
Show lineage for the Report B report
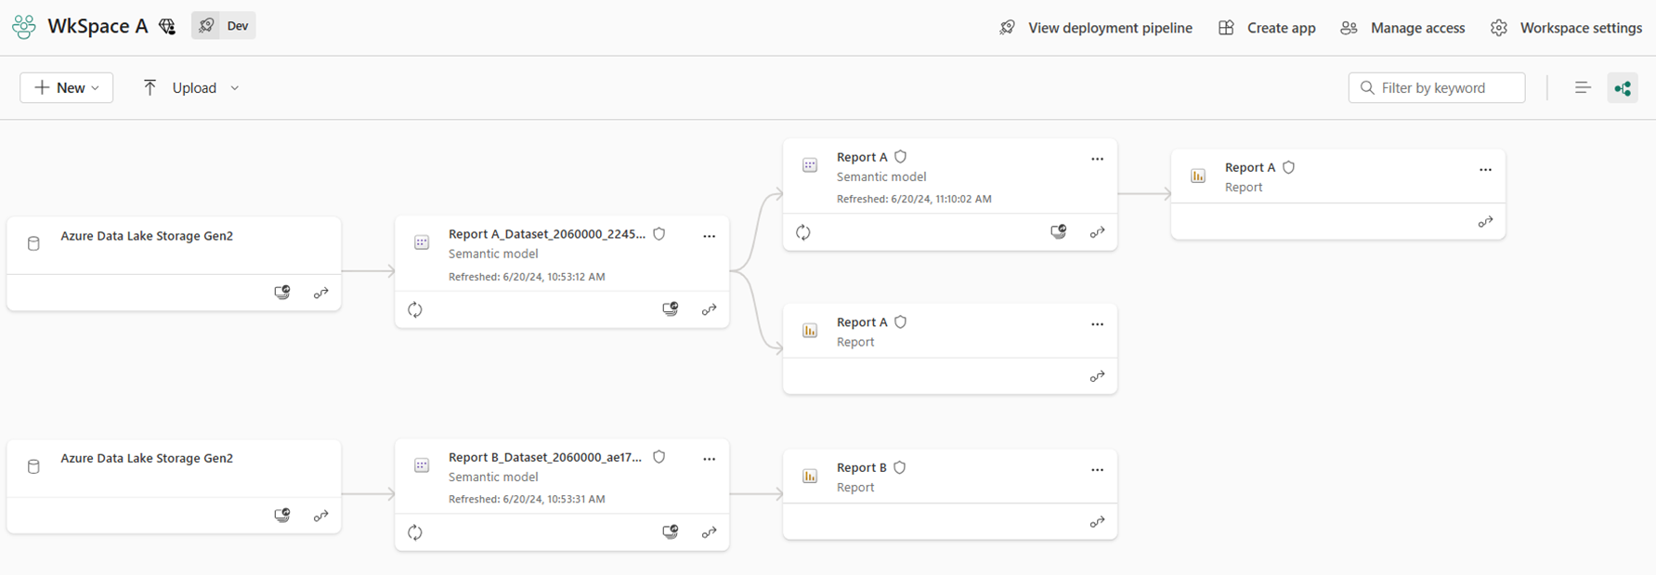[1098, 523]
